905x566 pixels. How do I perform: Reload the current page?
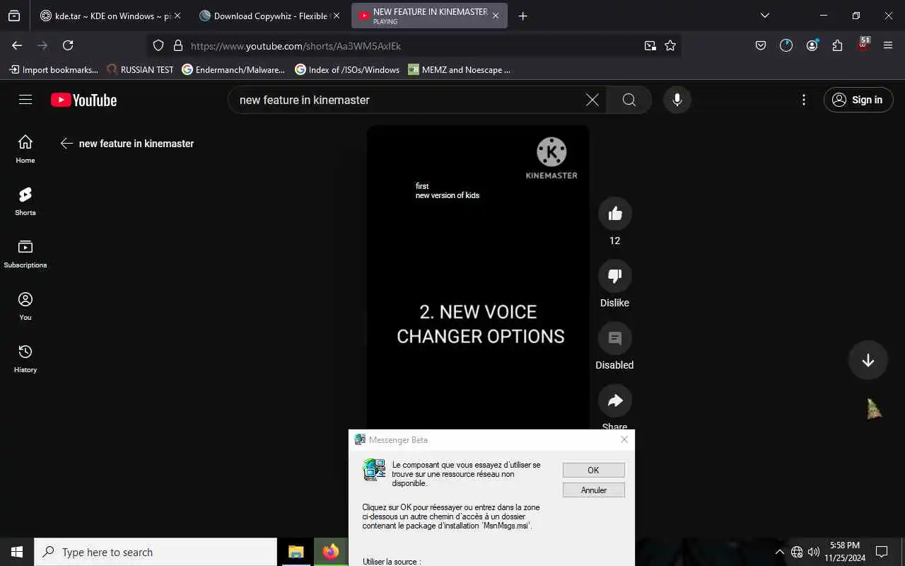(68, 45)
